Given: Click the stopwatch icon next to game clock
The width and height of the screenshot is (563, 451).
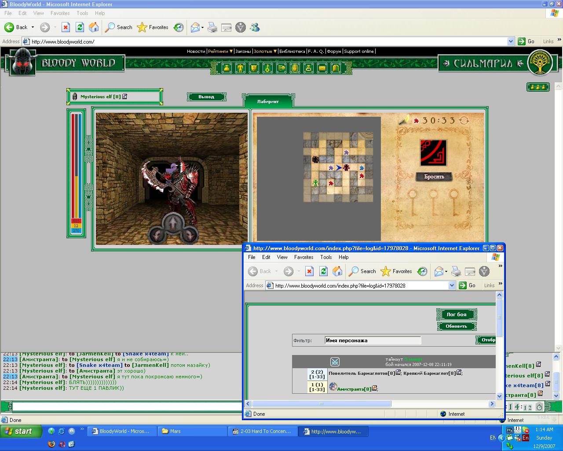Looking at the screenshot, I should (539, 407).
